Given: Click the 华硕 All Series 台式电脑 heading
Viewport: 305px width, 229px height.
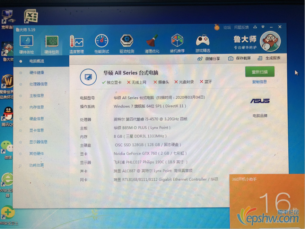Looking at the screenshot, I should click(x=131, y=73).
